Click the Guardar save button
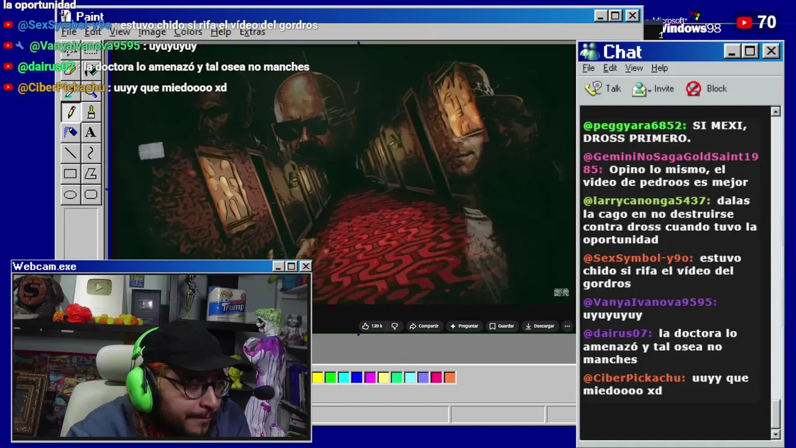 point(501,326)
